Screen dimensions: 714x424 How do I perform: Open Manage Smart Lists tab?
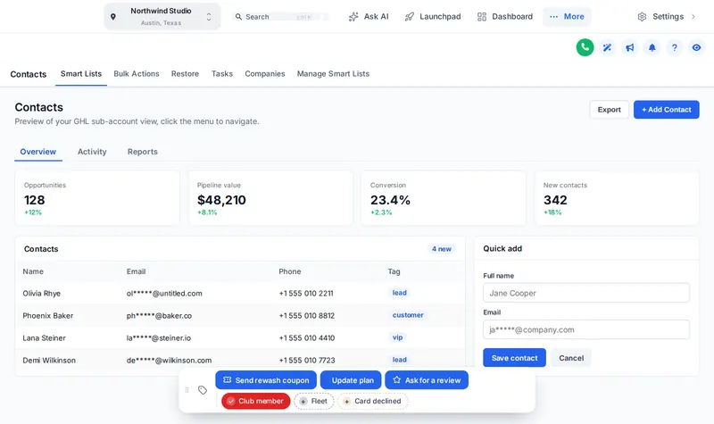pyautogui.click(x=333, y=74)
